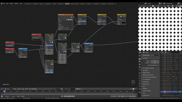
Task: Jump to the timeline end frame
Action: pos(74,96)
